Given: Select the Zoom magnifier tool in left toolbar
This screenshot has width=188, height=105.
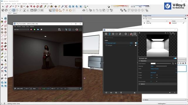Looking at the screenshot, I should 2,68.
